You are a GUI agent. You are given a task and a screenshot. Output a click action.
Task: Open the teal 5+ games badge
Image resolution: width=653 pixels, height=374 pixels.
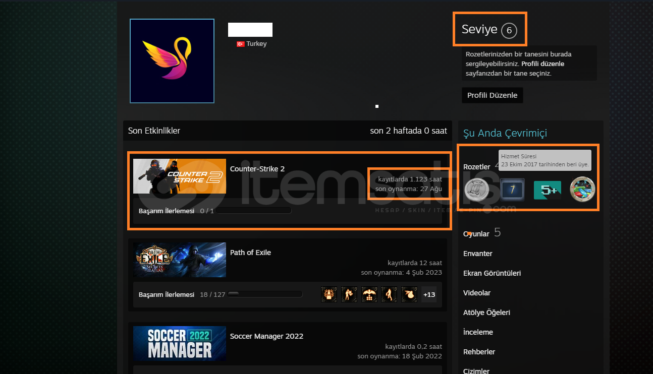548,190
